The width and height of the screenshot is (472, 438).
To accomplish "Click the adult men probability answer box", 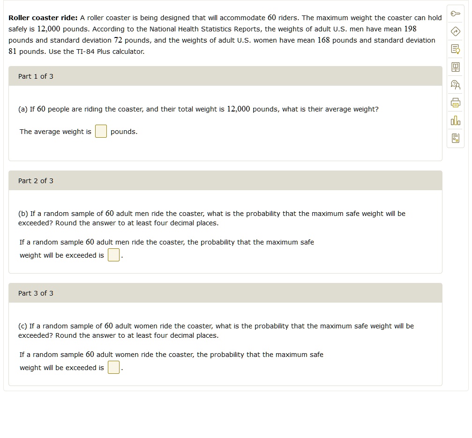I will 113,255.
